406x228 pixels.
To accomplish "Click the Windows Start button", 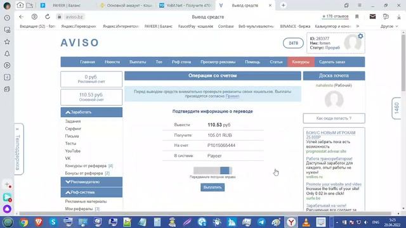I will pos(8,222).
